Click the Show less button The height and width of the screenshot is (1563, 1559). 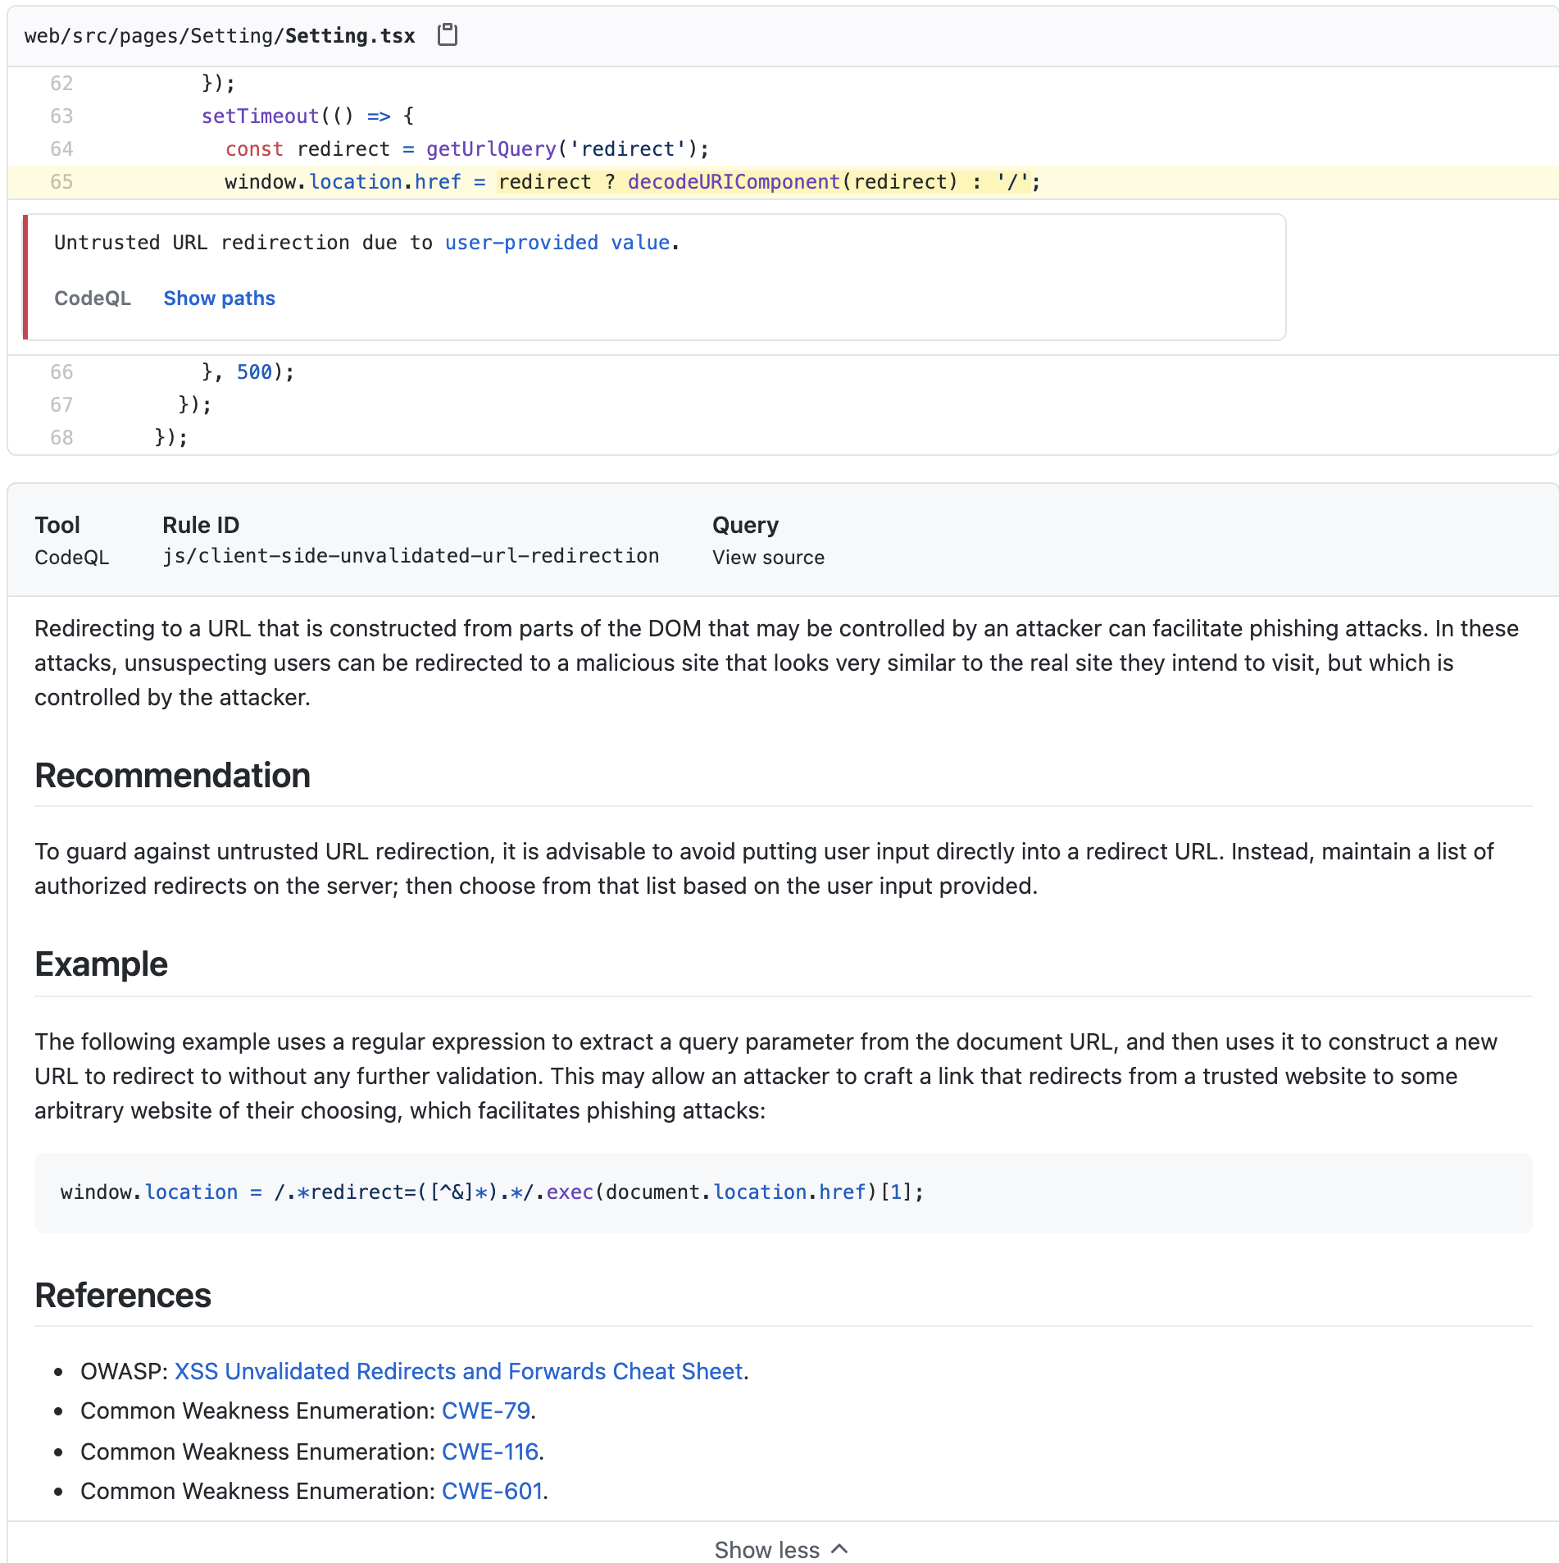click(x=768, y=1548)
